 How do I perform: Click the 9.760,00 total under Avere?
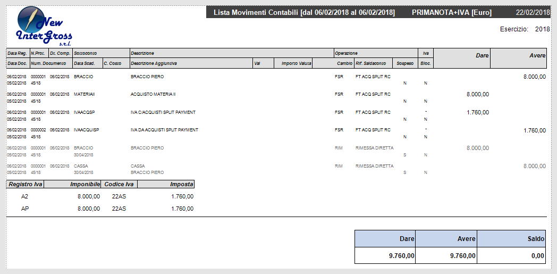(x=462, y=256)
